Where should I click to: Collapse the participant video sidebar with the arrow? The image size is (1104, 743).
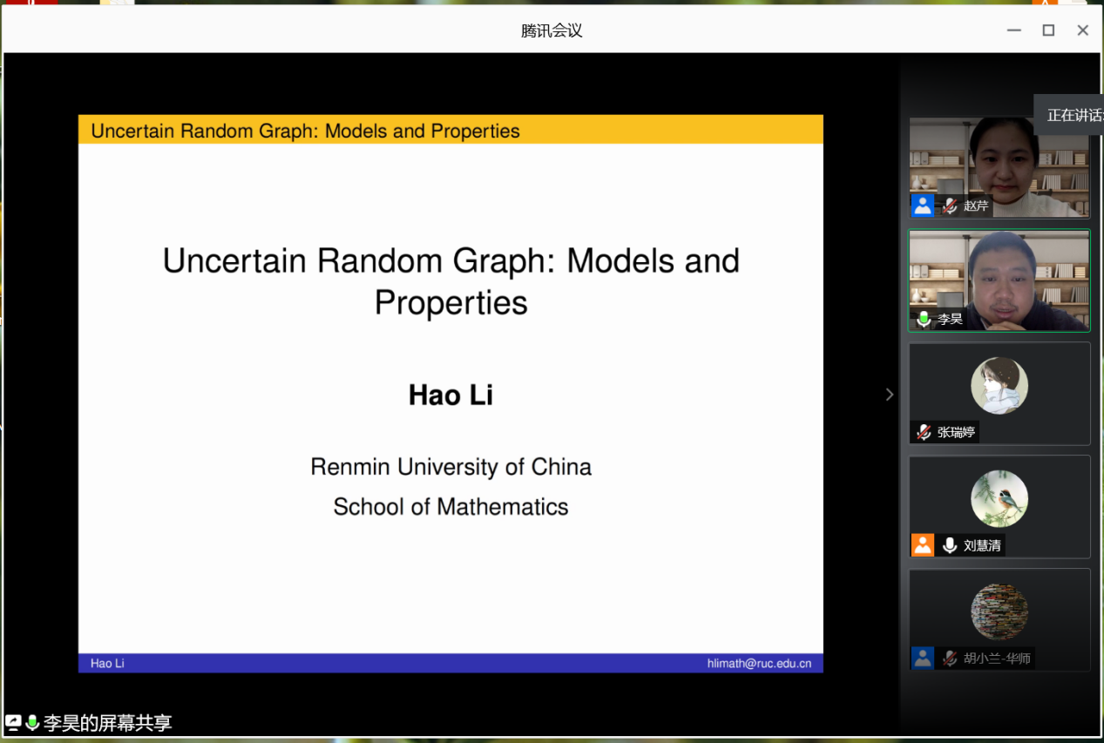pyautogui.click(x=889, y=395)
